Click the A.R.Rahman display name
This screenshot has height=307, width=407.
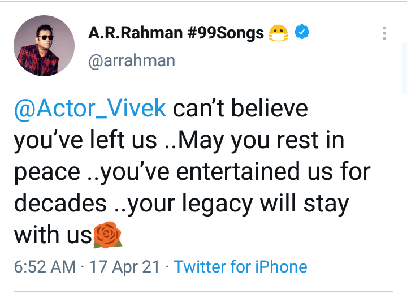[136, 33]
